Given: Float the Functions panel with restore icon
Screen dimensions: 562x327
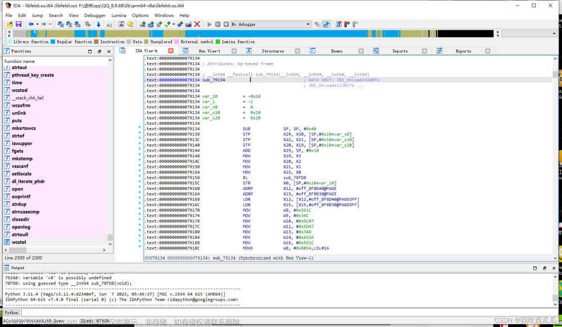Looking at the screenshot, I should click(99, 52).
